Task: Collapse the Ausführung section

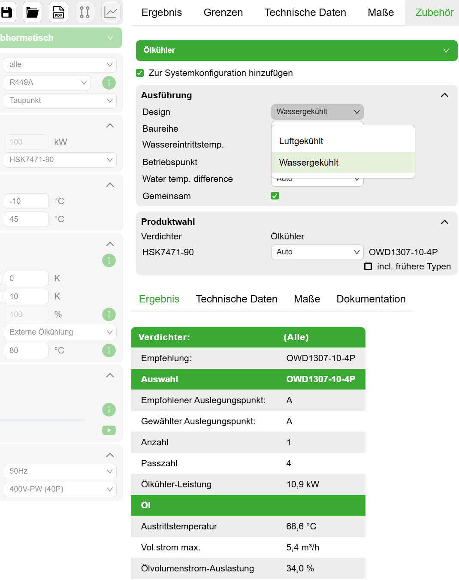Action: click(444, 95)
